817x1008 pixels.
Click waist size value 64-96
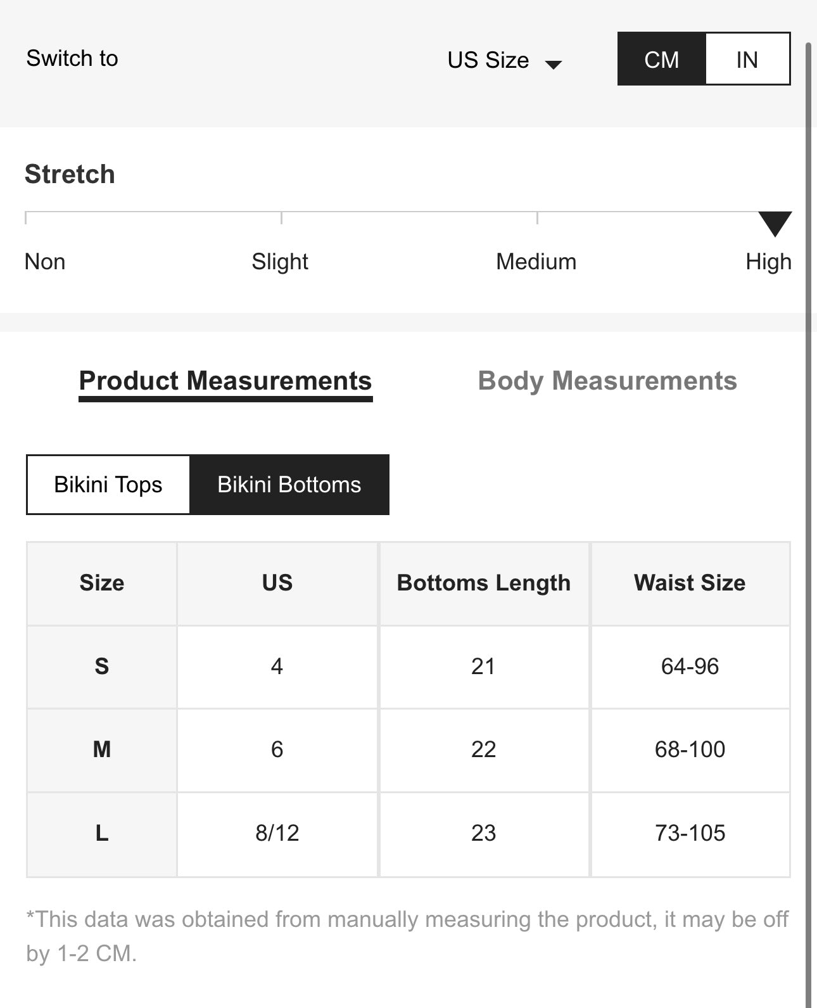[x=690, y=667]
